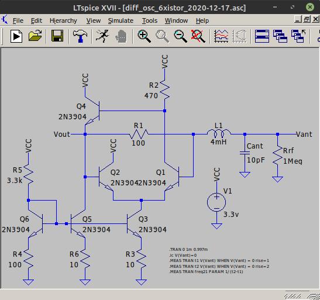Click the 4mH inductor value
The image size is (320, 300).
(219, 142)
